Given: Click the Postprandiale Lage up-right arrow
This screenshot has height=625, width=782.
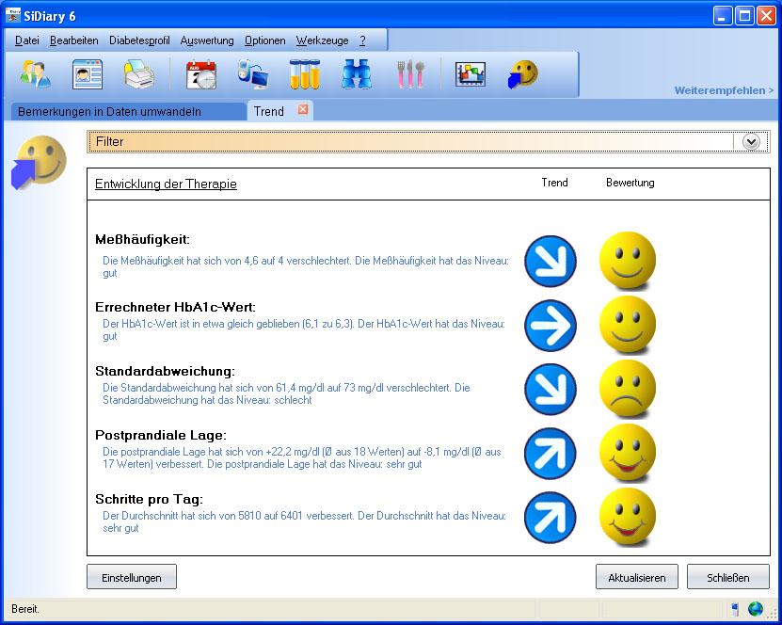Looking at the screenshot, I should click(551, 454).
